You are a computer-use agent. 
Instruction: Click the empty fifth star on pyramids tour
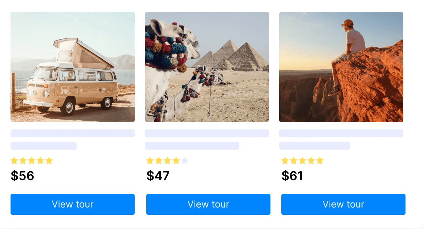(185, 161)
